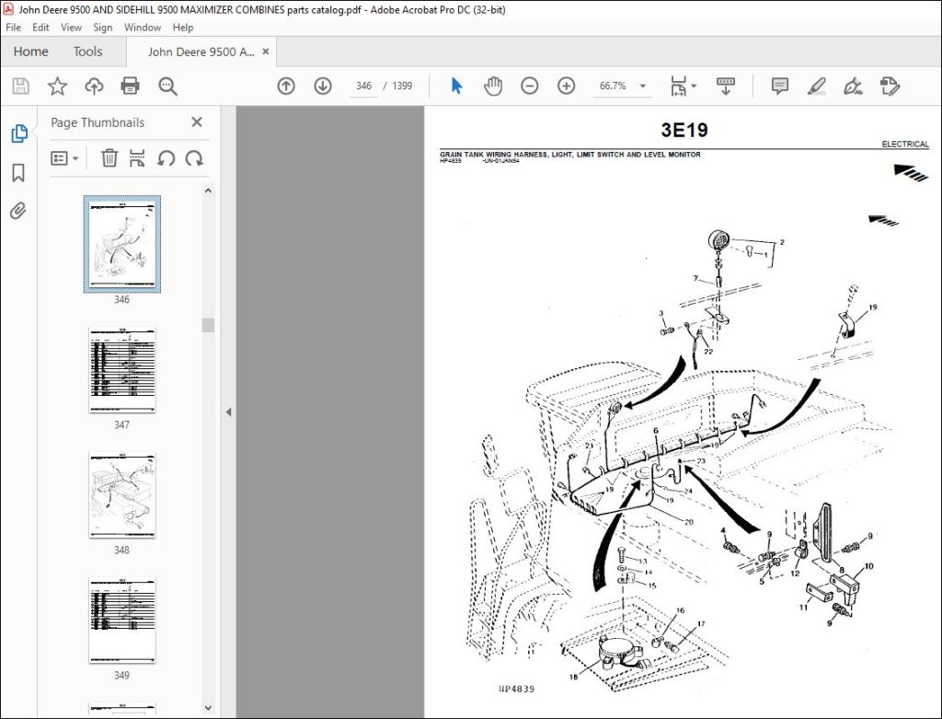942x719 pixels.
Task: Open the Page Thumbnails side panel icon
Action: coord(19,133)
